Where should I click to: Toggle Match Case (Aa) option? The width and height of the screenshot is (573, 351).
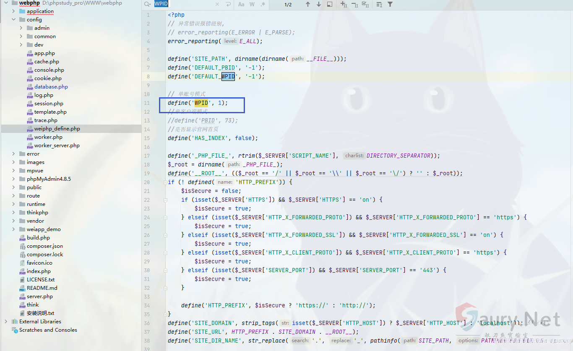point(241,4)
